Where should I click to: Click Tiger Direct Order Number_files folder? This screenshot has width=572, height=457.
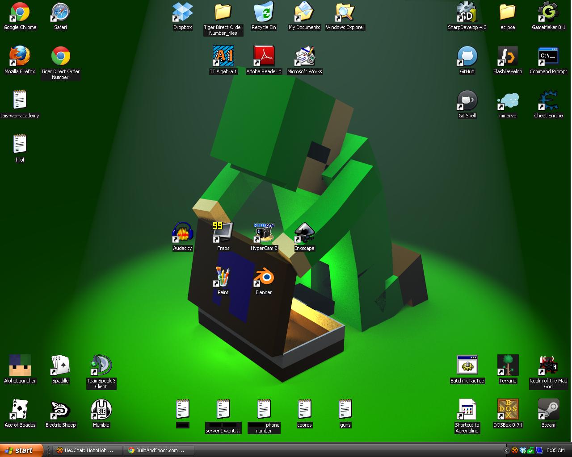click(223, 12)
